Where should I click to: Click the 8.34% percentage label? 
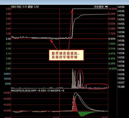pyautogui.click(x=112, y=14)
